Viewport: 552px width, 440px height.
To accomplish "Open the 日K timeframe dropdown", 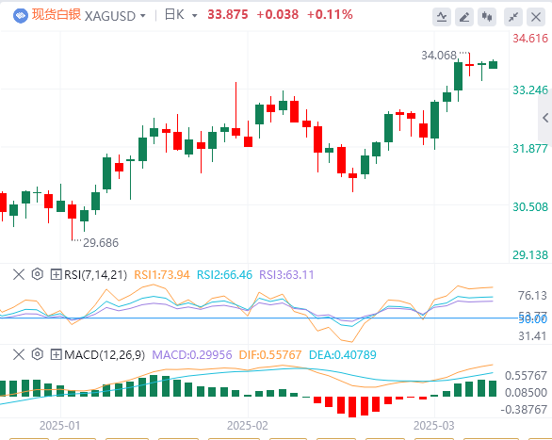I will (x=194, y=16).
